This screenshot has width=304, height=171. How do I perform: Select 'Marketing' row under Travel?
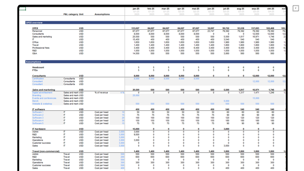pos(37,160)
